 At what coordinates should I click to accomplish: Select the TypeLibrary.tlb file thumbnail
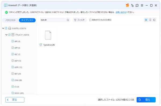(x=48, y=35)
